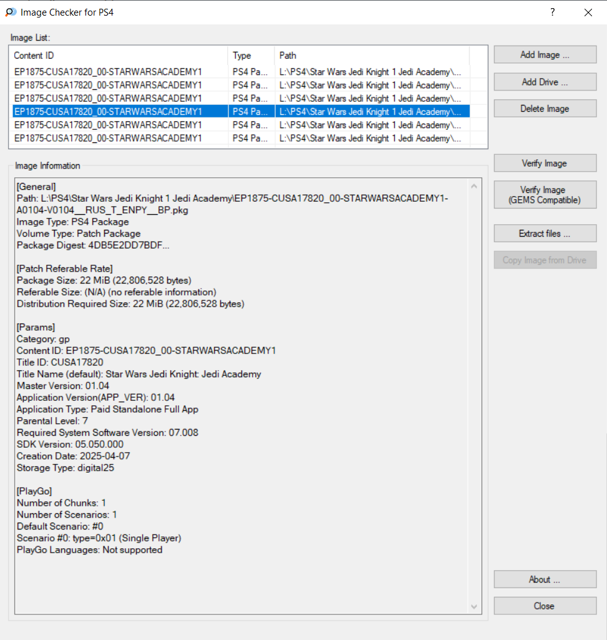Click the 'Volume Type: Patch Package' line
607x640 pixels.
[79, 234]
